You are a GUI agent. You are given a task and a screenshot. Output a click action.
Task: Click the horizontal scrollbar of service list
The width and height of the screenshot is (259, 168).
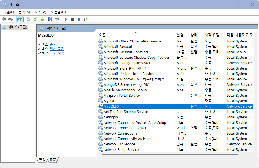pyautogui.click(x=170, y=154)
